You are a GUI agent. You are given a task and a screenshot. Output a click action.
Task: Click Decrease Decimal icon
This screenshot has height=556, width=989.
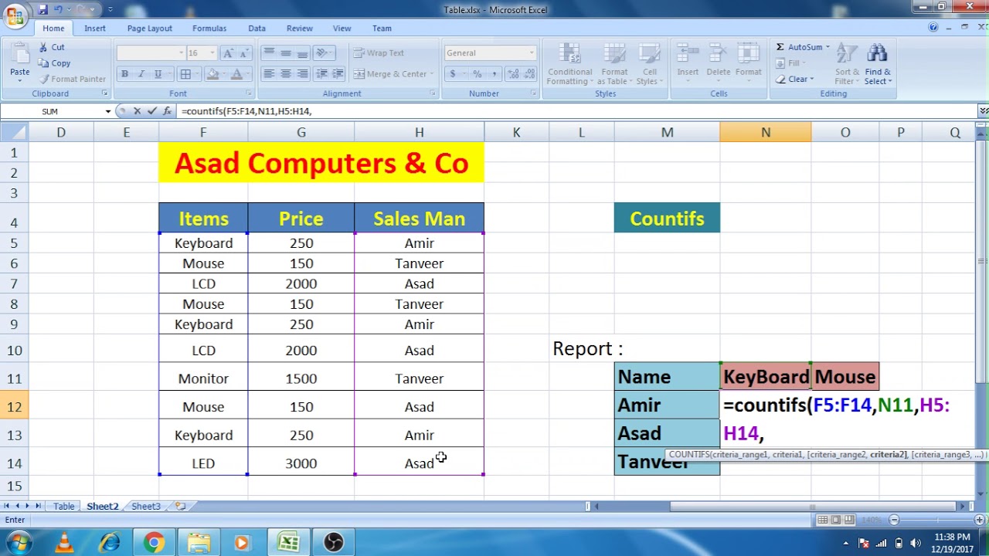(x=528, y=73)
